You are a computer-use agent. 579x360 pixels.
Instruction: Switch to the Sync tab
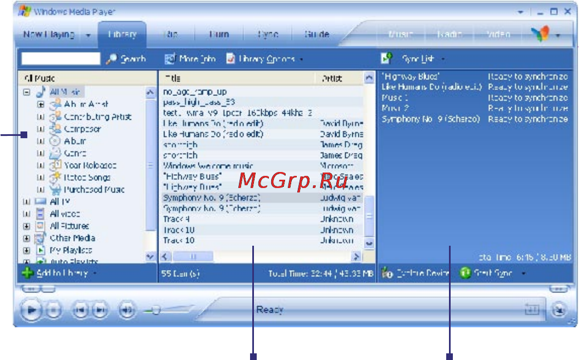point(268,34)
